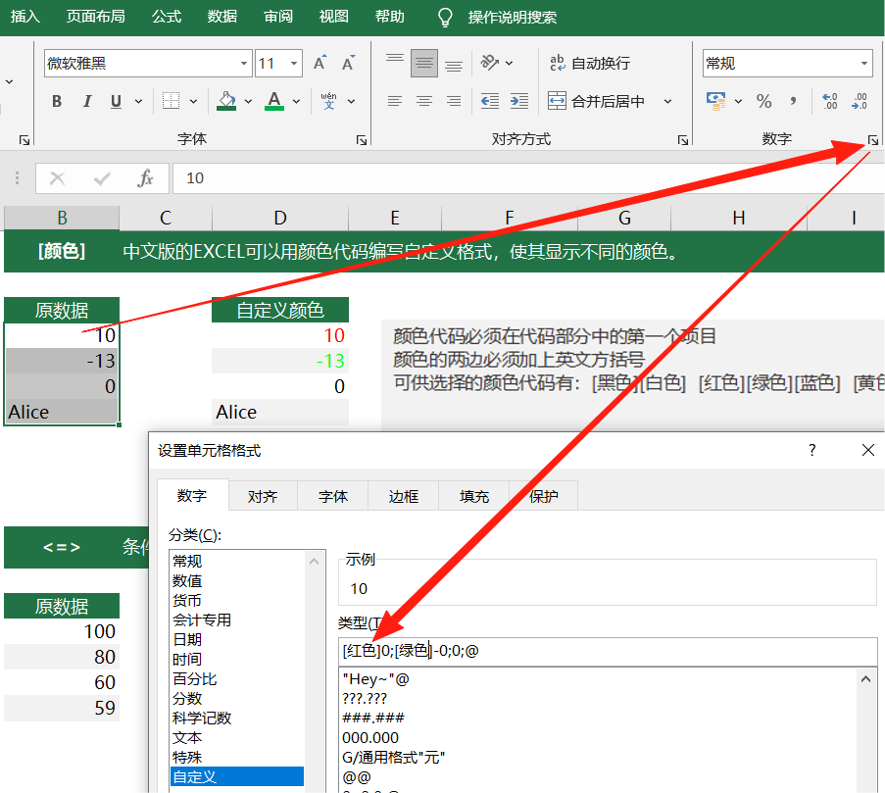Click the accounting number format icon
Image resolution: width=885 pixels, height=793 pixels.
pos(715,102)
